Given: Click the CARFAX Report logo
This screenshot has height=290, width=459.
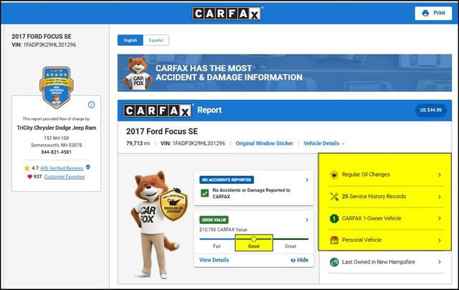Looking at the screenshot, I should pos(158,111).
